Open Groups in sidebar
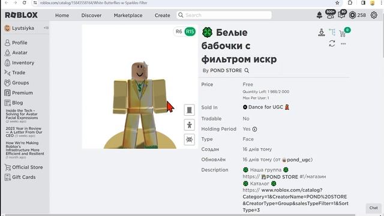Viewport: 384px width, 216px height. (x=17, y=83)
